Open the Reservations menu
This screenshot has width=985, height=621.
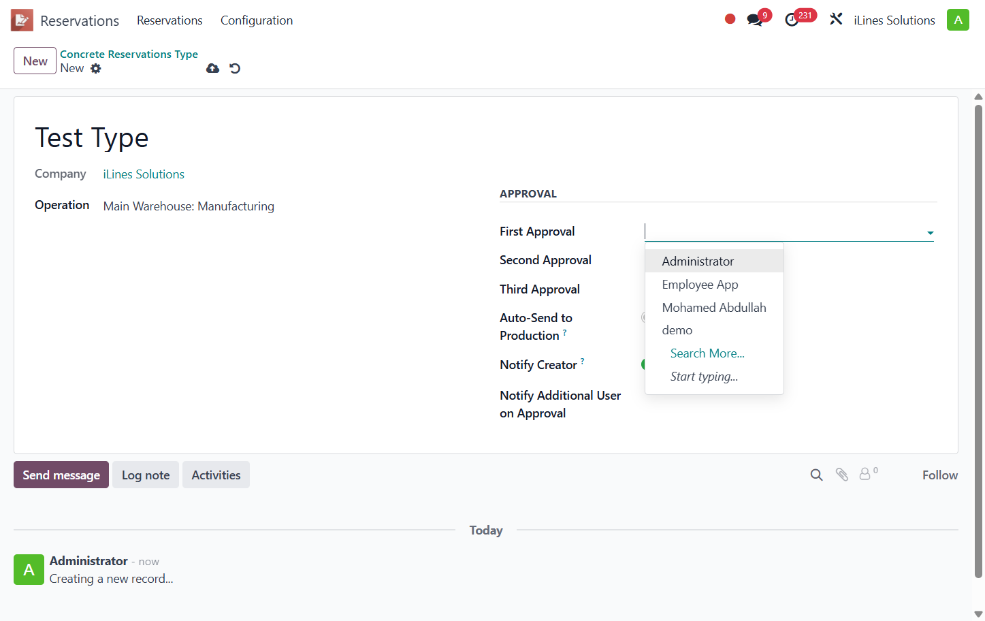169,20
